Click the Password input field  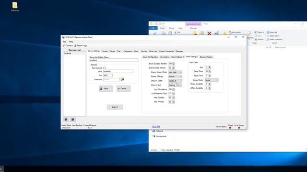(111, 80)
